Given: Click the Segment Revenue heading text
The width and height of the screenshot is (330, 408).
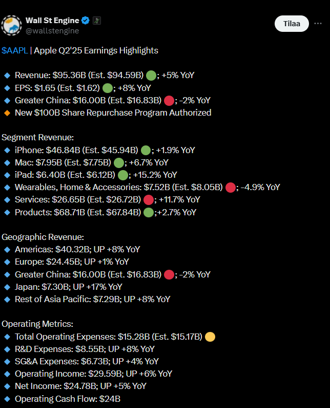Looking at the screenshot, I should pyautogui.click(x=37, y=138).
